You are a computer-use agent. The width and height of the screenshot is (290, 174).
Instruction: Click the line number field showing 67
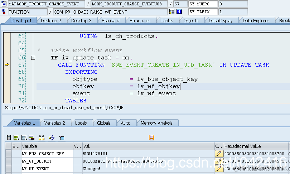[180, 4]
